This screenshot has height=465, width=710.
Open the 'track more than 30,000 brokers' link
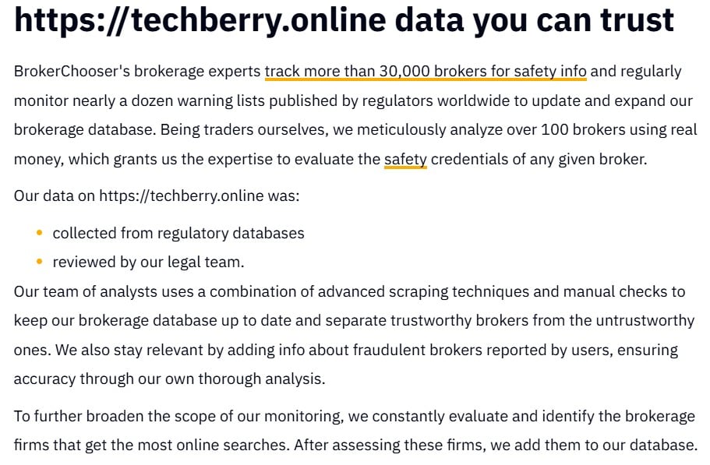click(425, 72)
